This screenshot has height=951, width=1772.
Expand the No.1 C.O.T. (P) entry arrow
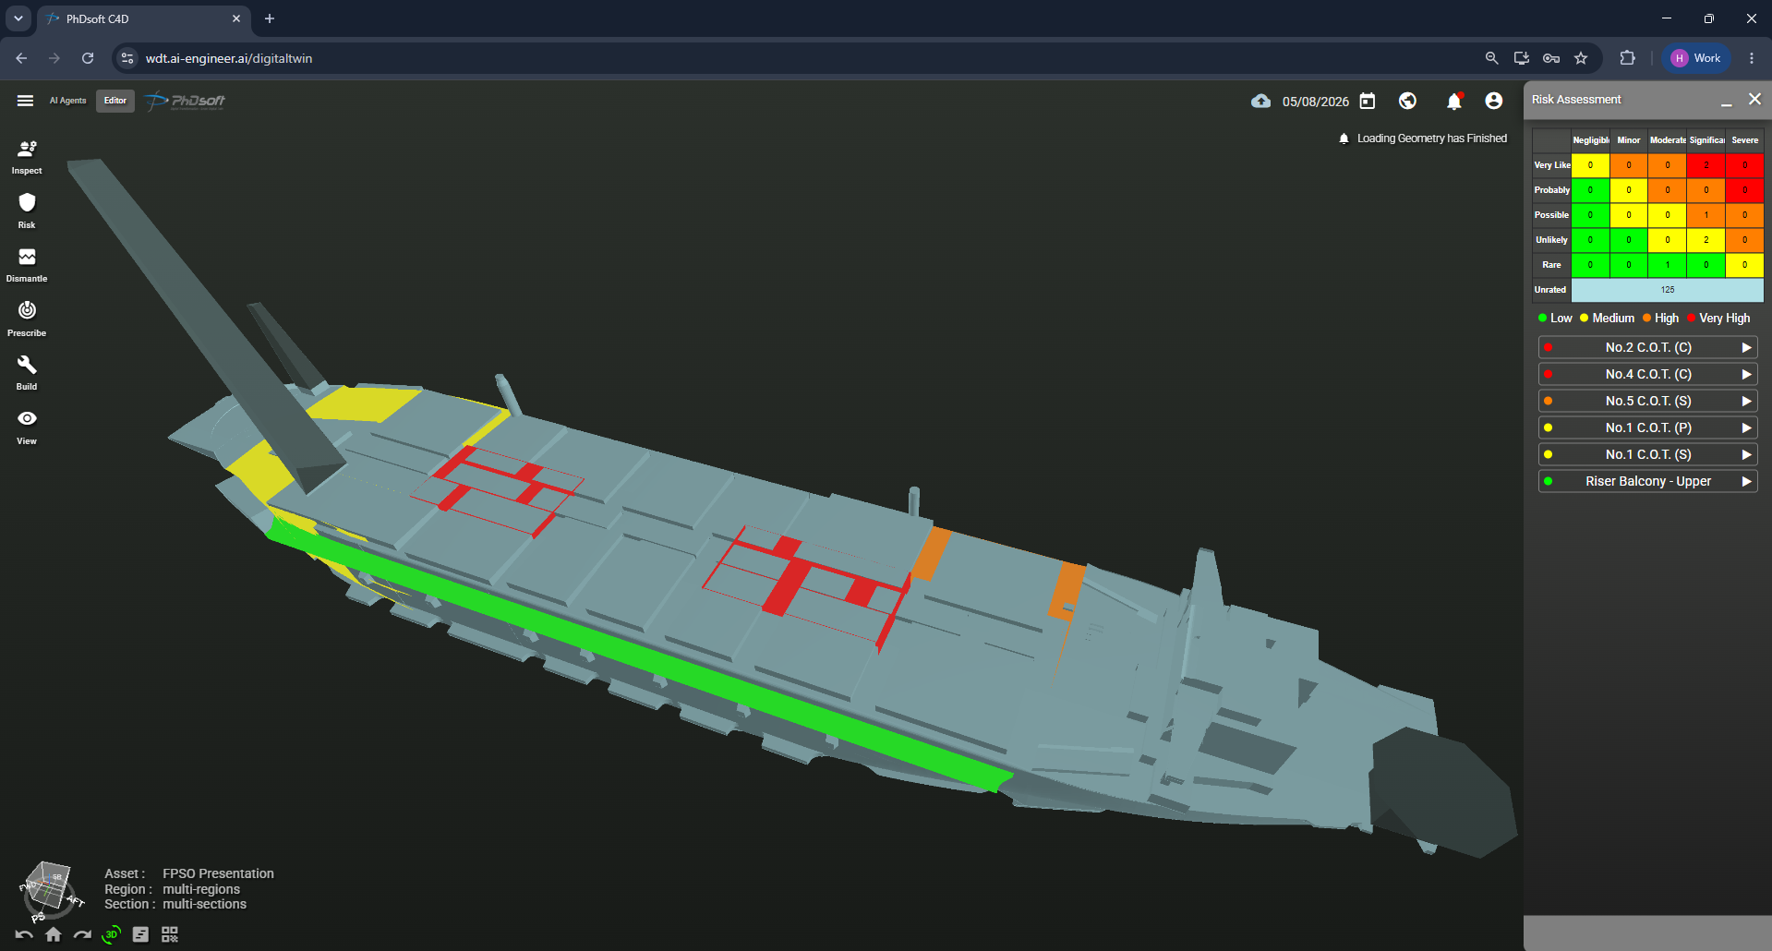point(1746,427)
